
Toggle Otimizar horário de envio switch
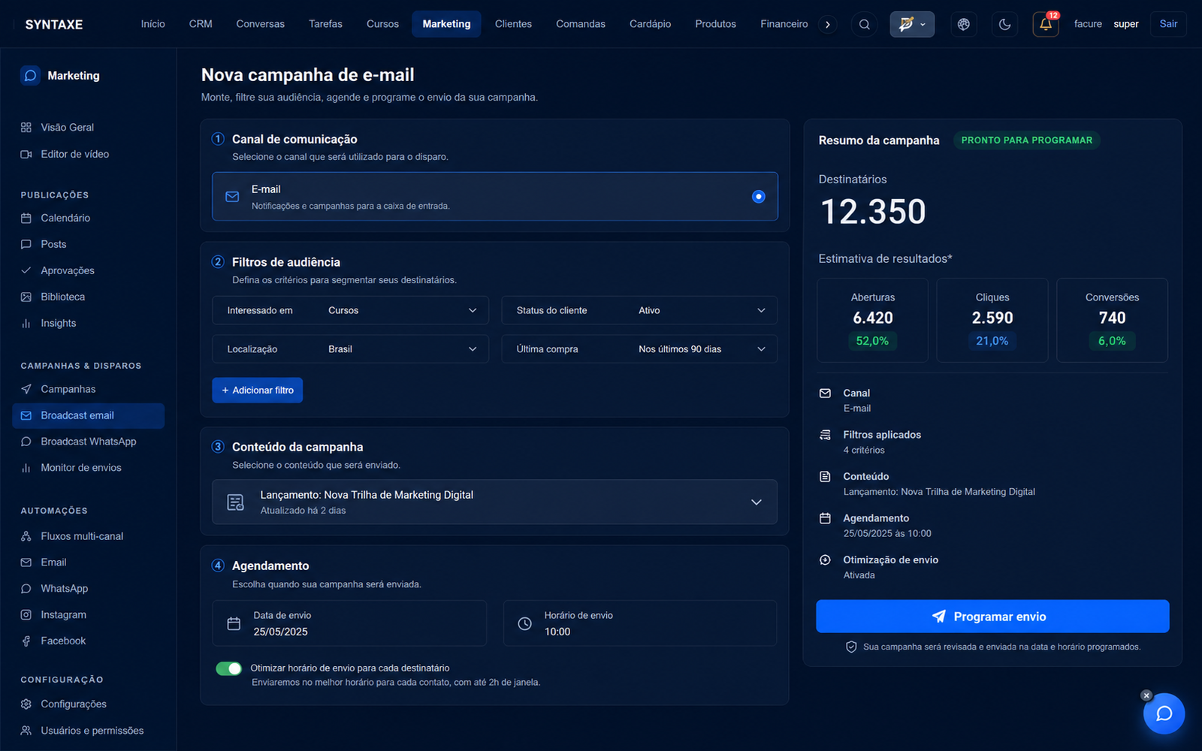pos(229,668)
